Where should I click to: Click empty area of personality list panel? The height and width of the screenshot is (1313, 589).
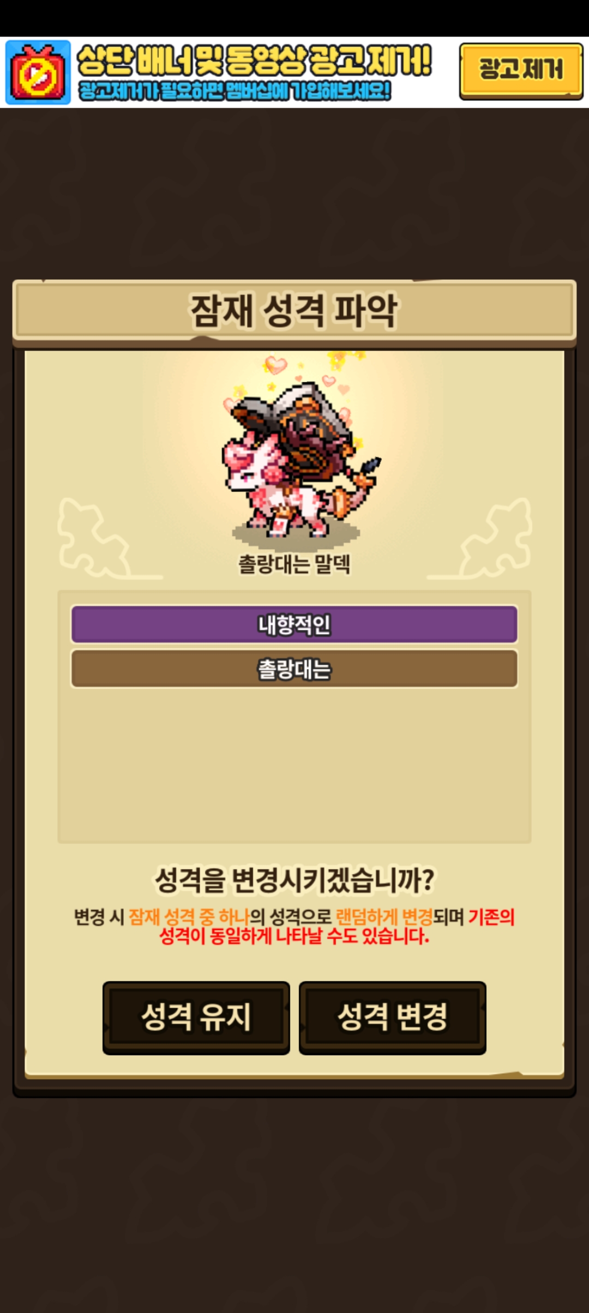294,766
